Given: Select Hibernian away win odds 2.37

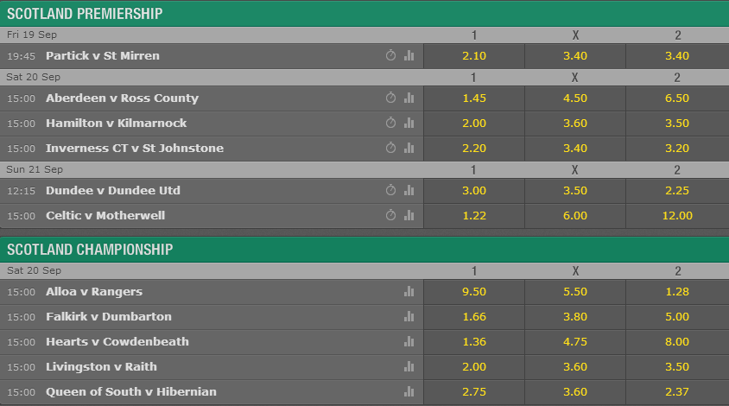Looking at the screenshot, I should point(677,392).
